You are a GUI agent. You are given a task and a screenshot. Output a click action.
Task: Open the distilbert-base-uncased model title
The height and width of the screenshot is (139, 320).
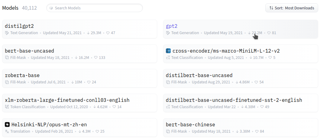(199, 75)
